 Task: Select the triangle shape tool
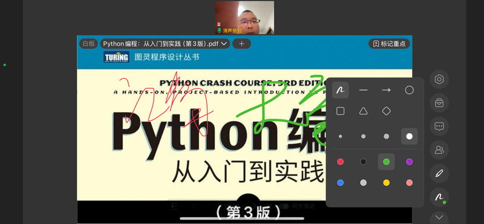coord(364,111)
